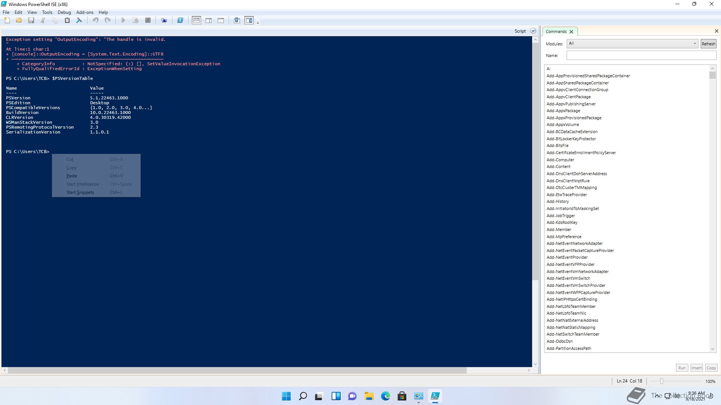Click the Refresh button
This screenshot has width=721, height=405.
point(708,44)
